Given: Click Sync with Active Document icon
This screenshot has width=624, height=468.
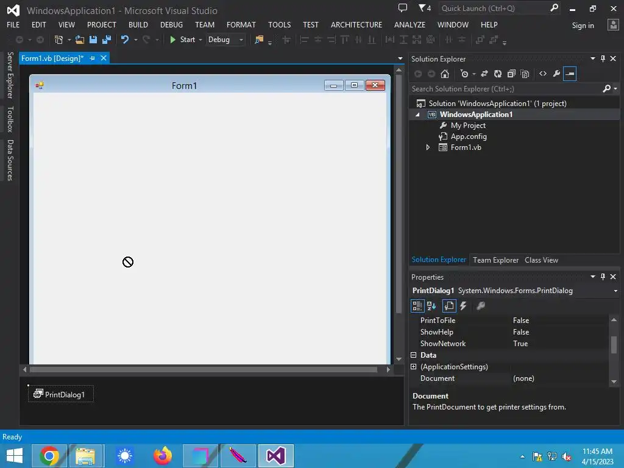Looking at the screenshot, I should click(484, 74).
